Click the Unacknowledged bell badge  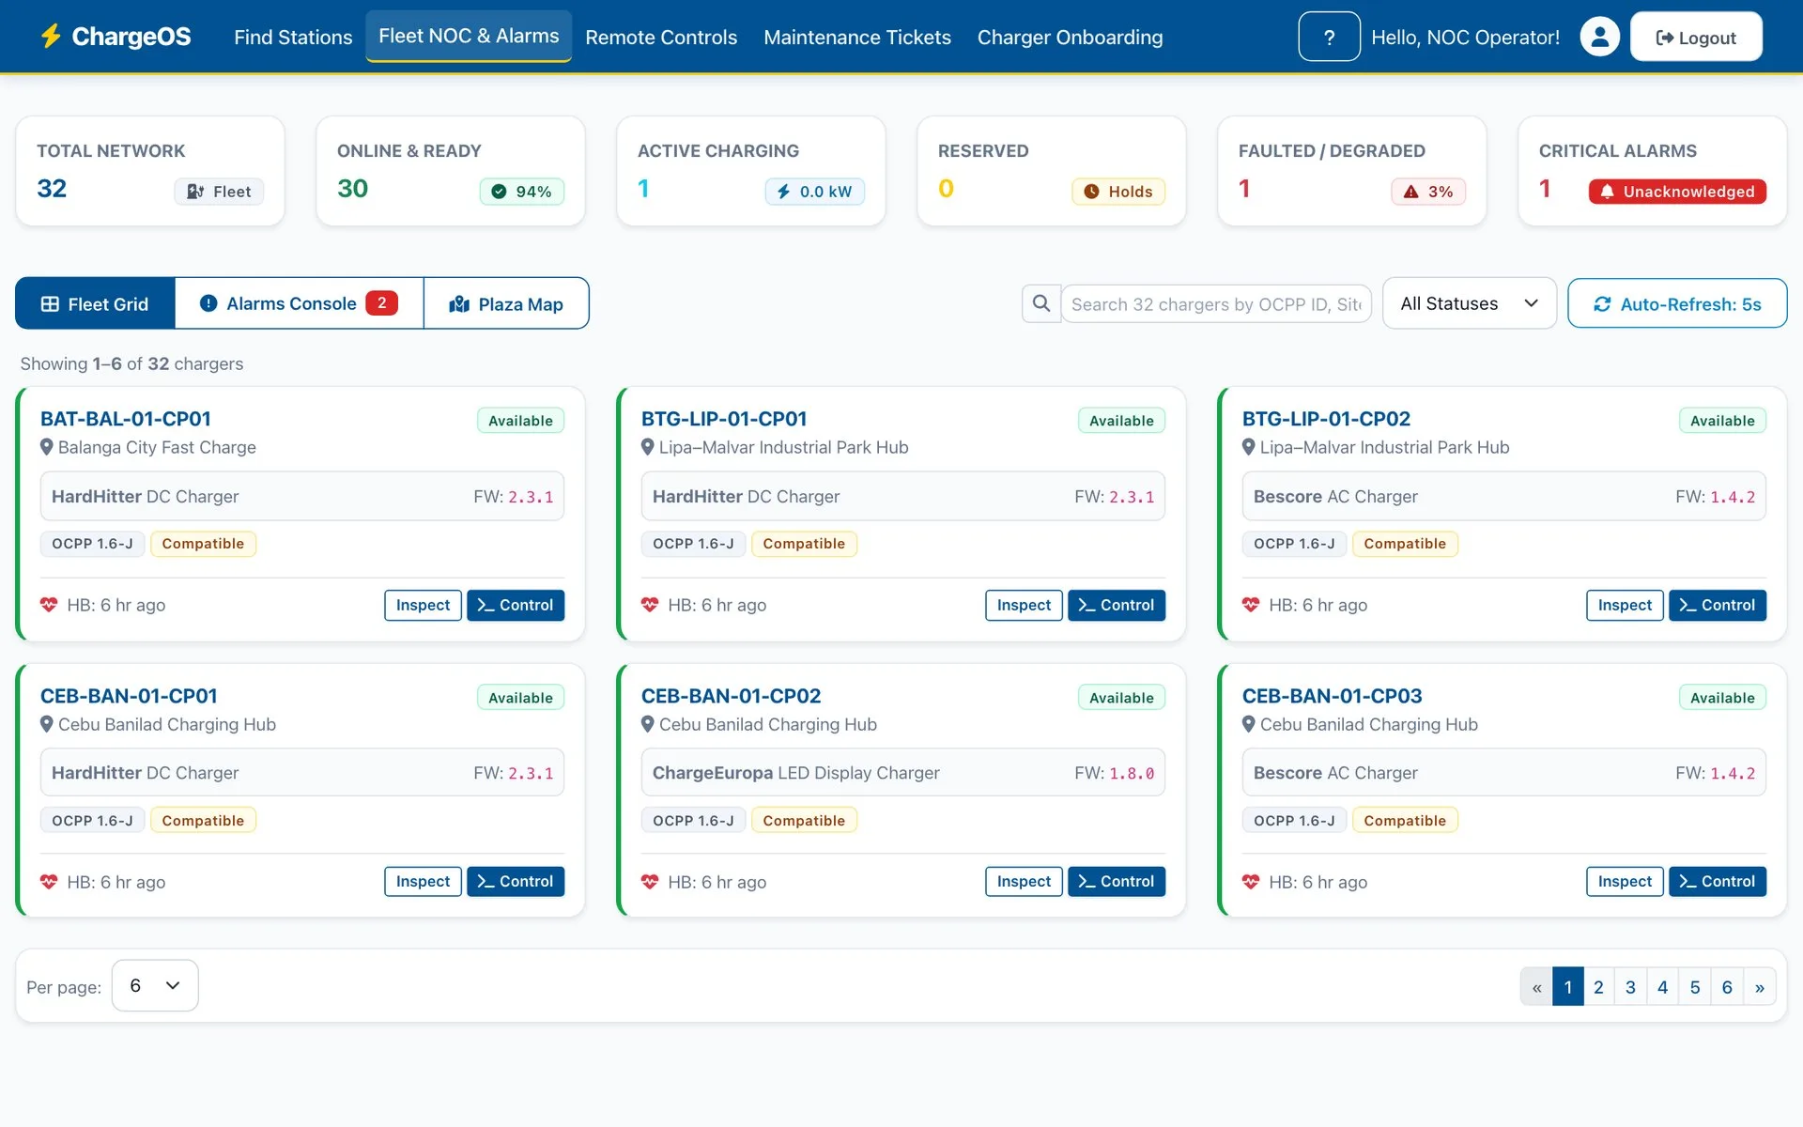pos(1677,192)
